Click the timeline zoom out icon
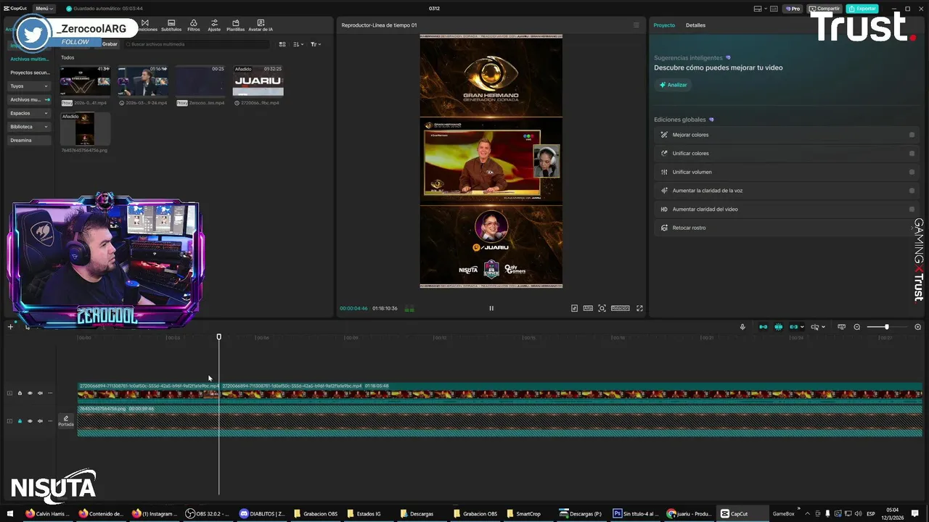929x522 pixels. (857, 327)
